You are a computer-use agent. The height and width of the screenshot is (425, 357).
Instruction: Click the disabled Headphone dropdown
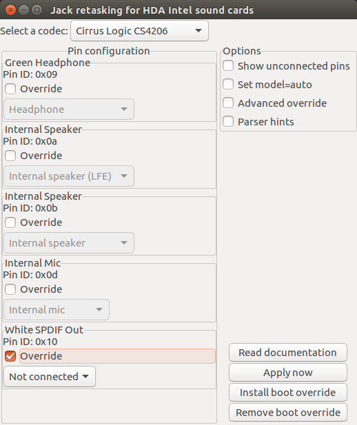click(x=69, y=110)
